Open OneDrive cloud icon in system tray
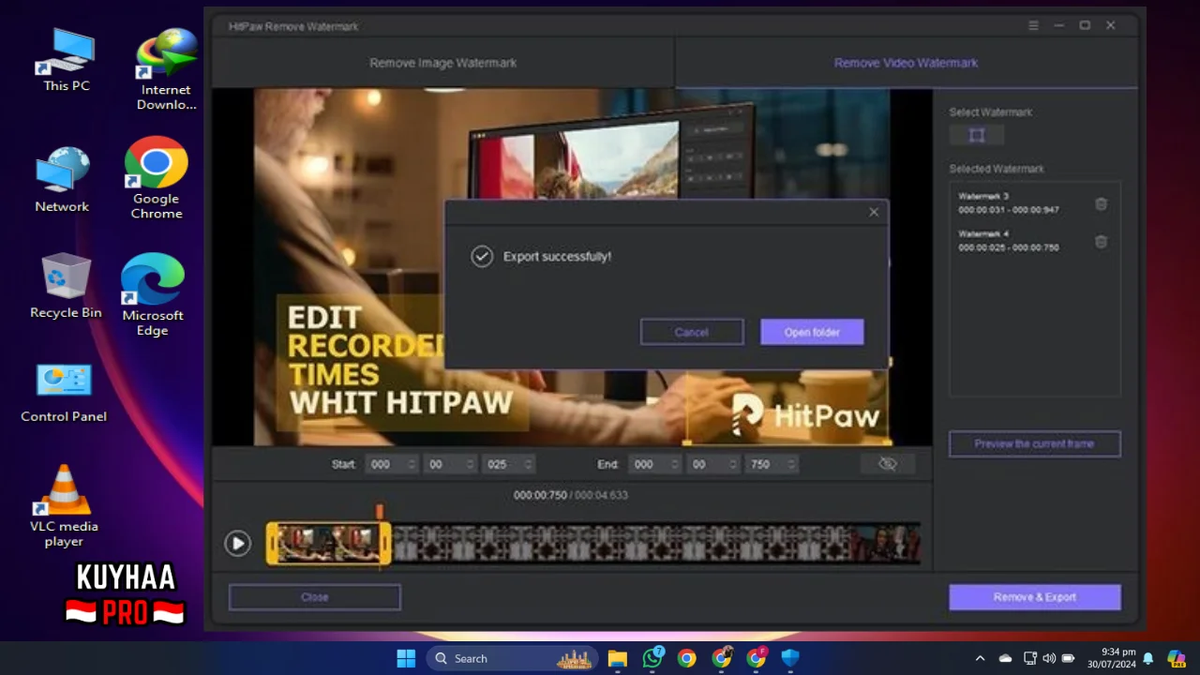 coord(1005,658)
